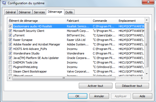Click the Annuler button
Viewport: 156px width, 102px height.
click(99, 96)
